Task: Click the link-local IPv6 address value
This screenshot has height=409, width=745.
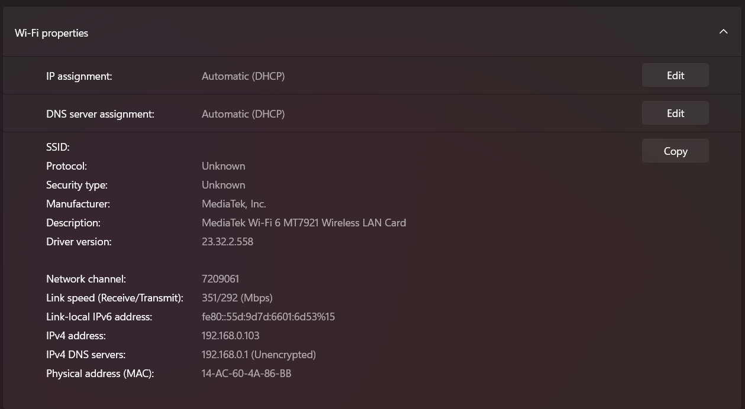Action: coord(268,317)
